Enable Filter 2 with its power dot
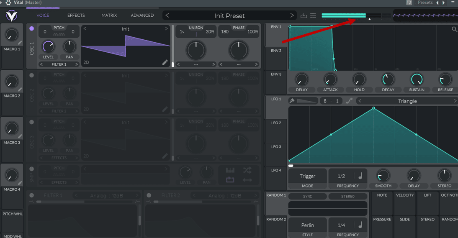 [x=149, y=195]
